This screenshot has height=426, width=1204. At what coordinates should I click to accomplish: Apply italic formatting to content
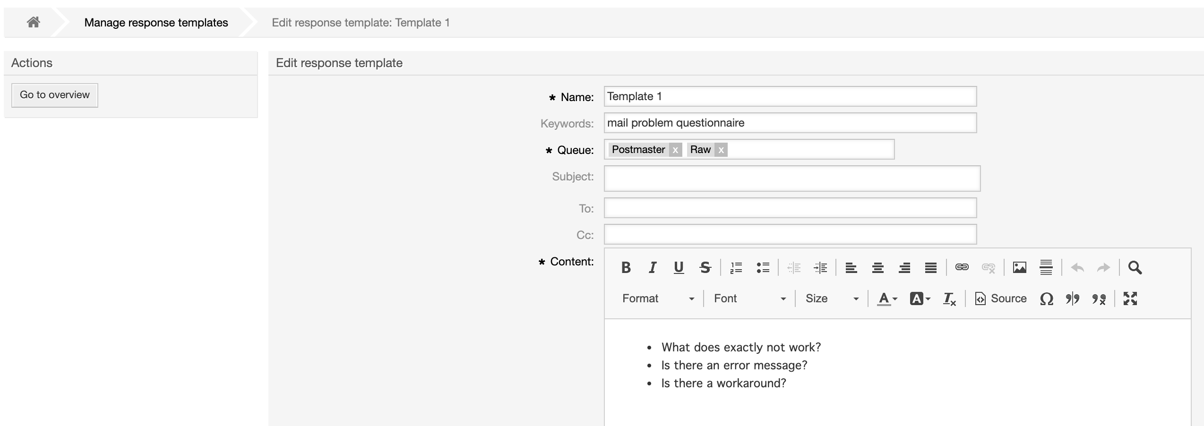pyautogui.click(x=653, y=268)
